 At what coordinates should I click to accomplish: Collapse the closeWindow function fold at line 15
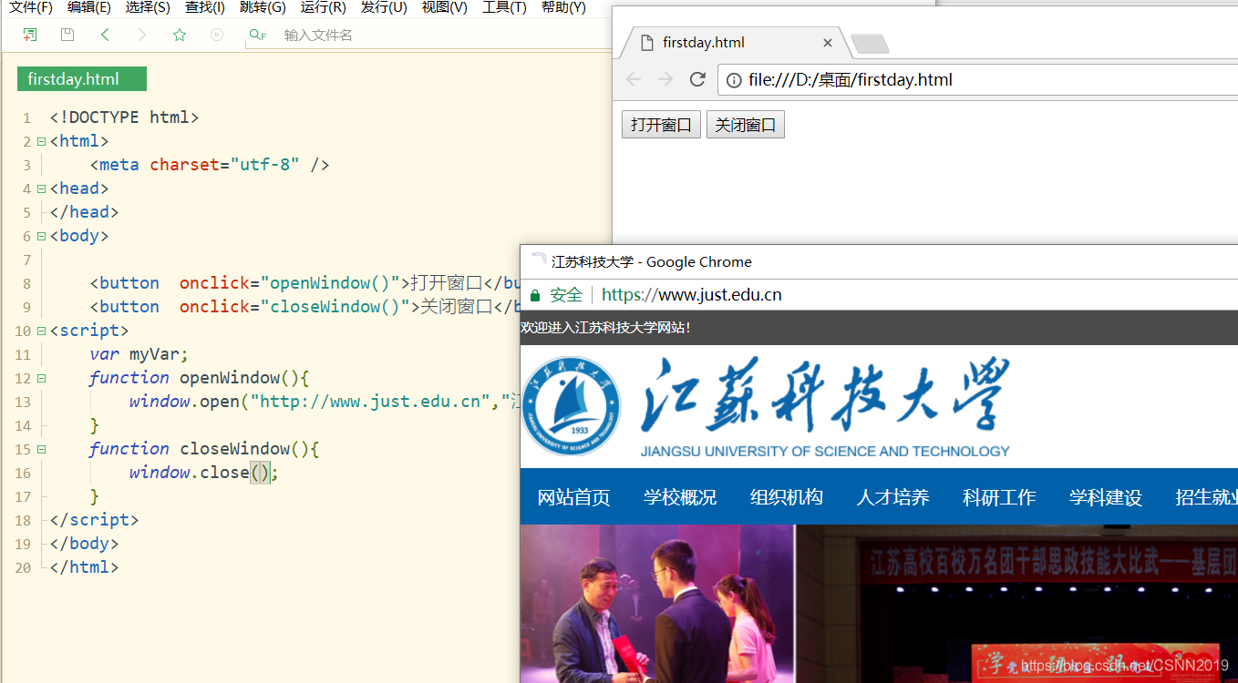pyautogui.click(x=41, y=449)
